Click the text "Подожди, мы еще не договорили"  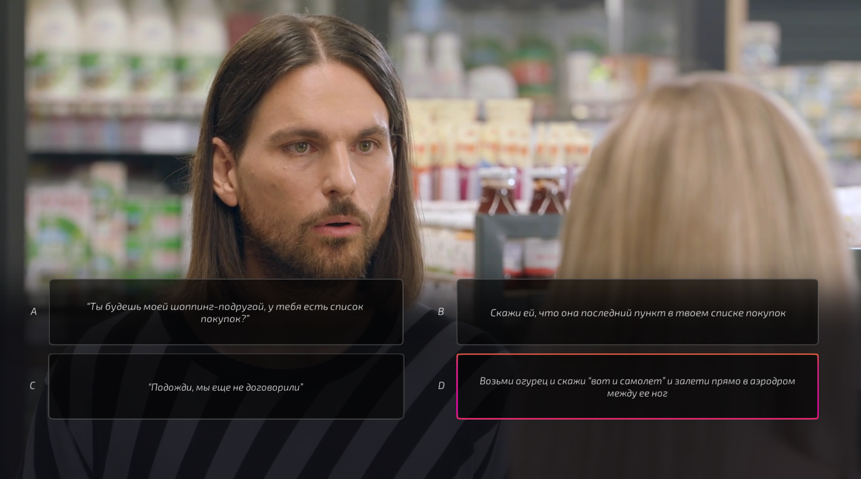pyautogui.click(x=226, y=387)
